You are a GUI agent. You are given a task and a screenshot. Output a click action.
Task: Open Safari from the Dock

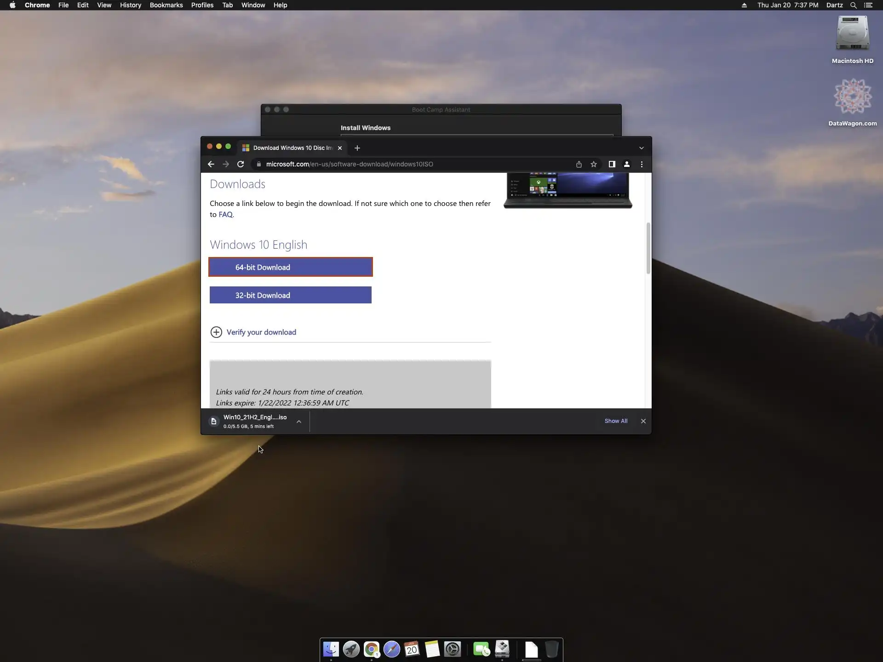pyautogui.click(x=391, y=649)
